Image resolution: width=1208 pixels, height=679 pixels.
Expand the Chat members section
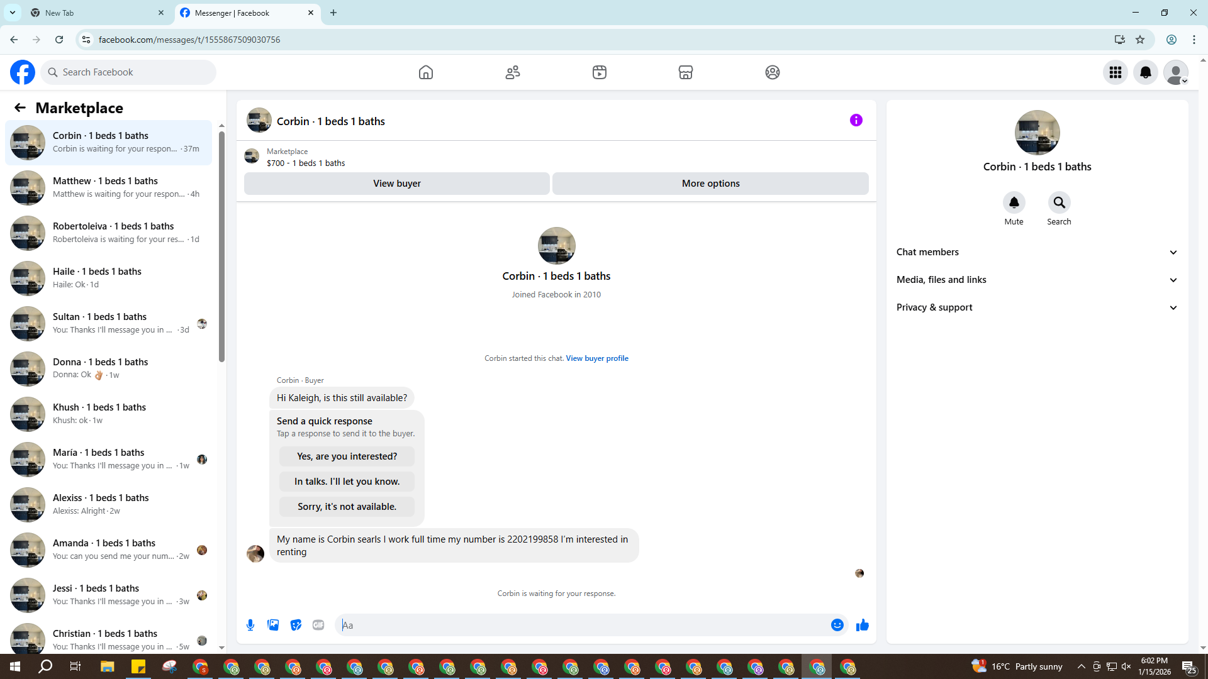tap(1037, 252)
